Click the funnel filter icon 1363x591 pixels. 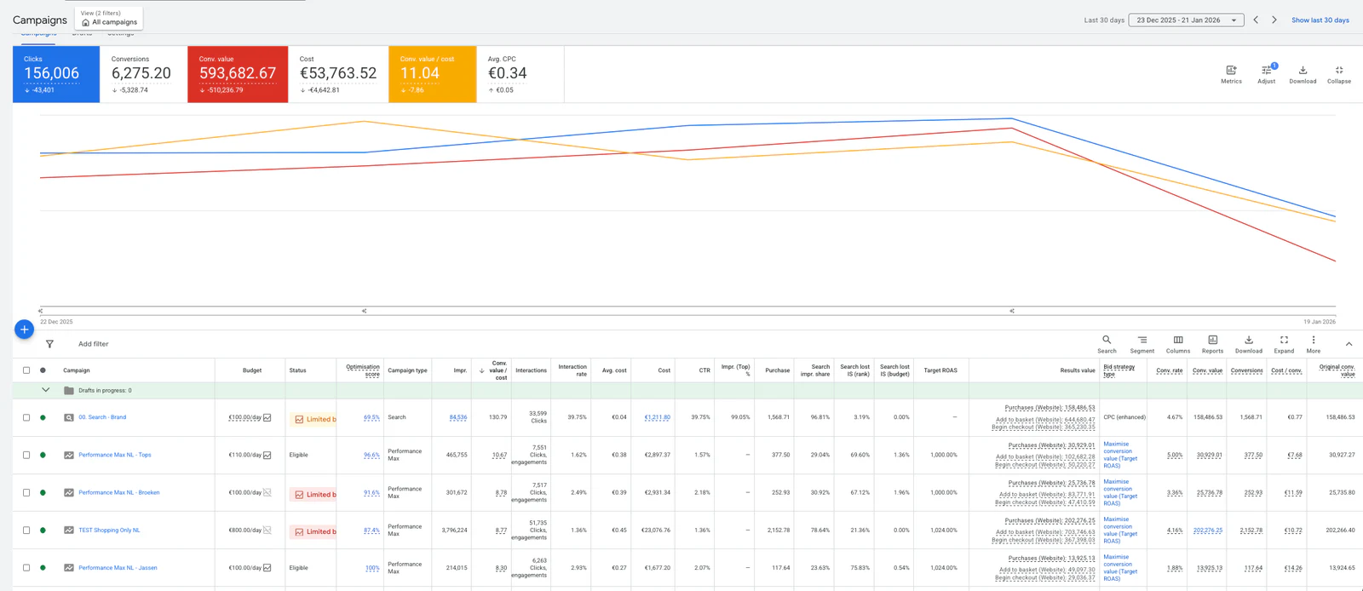49,344
